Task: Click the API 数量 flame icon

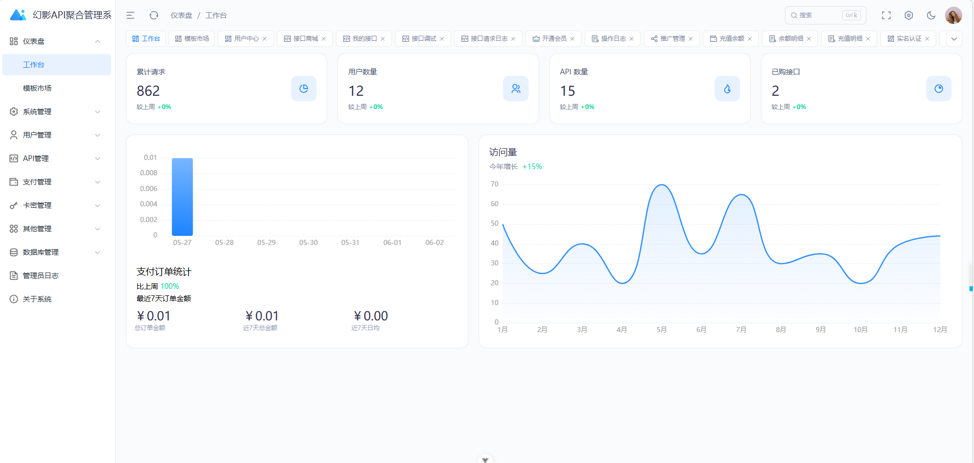Action: [727, 89]
